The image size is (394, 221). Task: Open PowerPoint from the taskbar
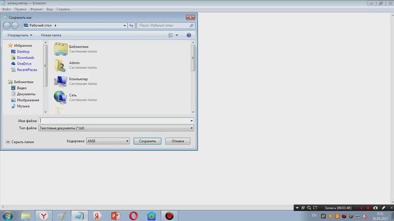tap(115, 215)
